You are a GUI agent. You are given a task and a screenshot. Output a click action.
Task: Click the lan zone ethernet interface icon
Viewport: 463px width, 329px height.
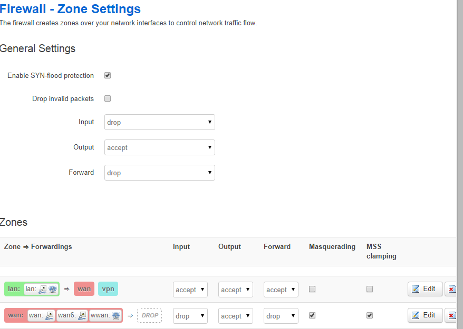[x=43, y=289]
